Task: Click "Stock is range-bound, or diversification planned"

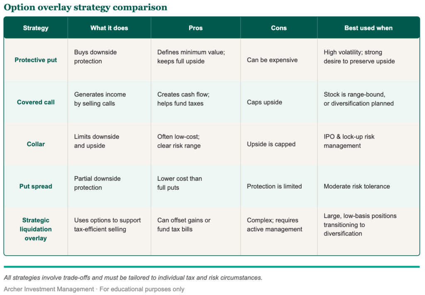Action: click(x=359, y=99)
